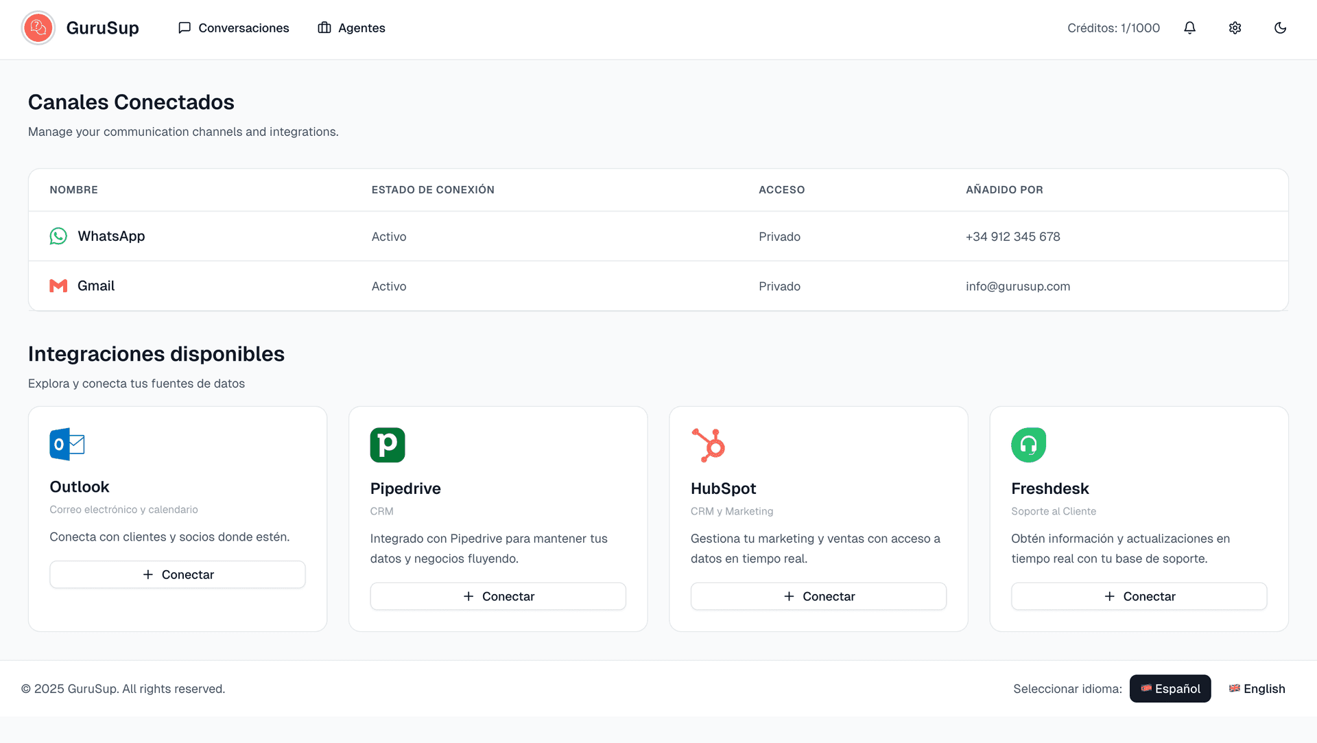Open the Conversaciones section
1317x743 pixels.
(x=233, y=27)
